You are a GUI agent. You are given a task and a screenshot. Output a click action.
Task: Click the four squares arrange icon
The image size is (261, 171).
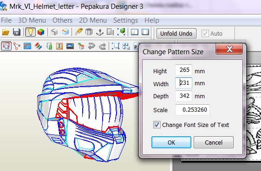pos(126,46)
